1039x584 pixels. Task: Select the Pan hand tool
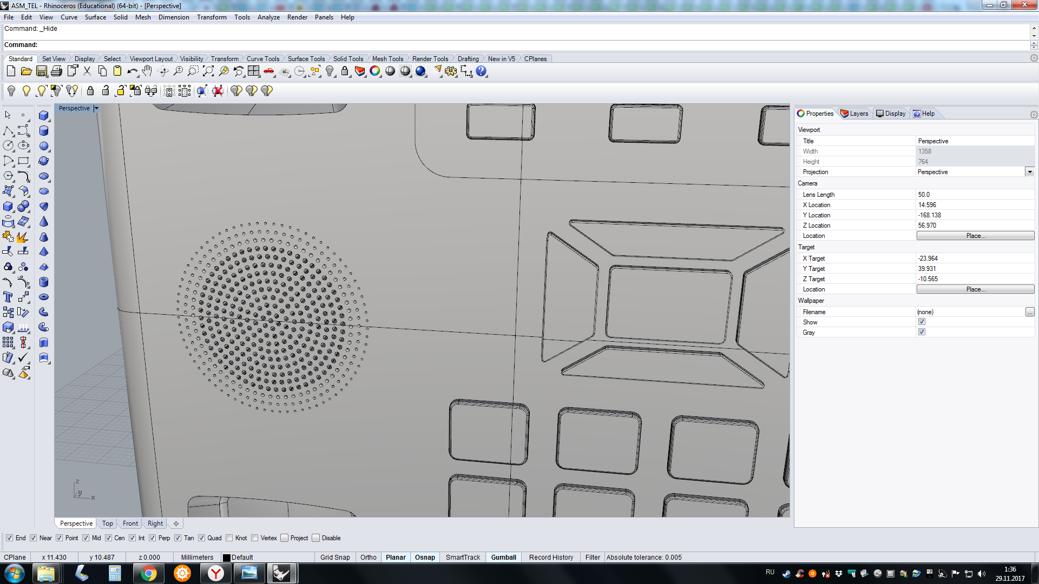tap(147, 71)
